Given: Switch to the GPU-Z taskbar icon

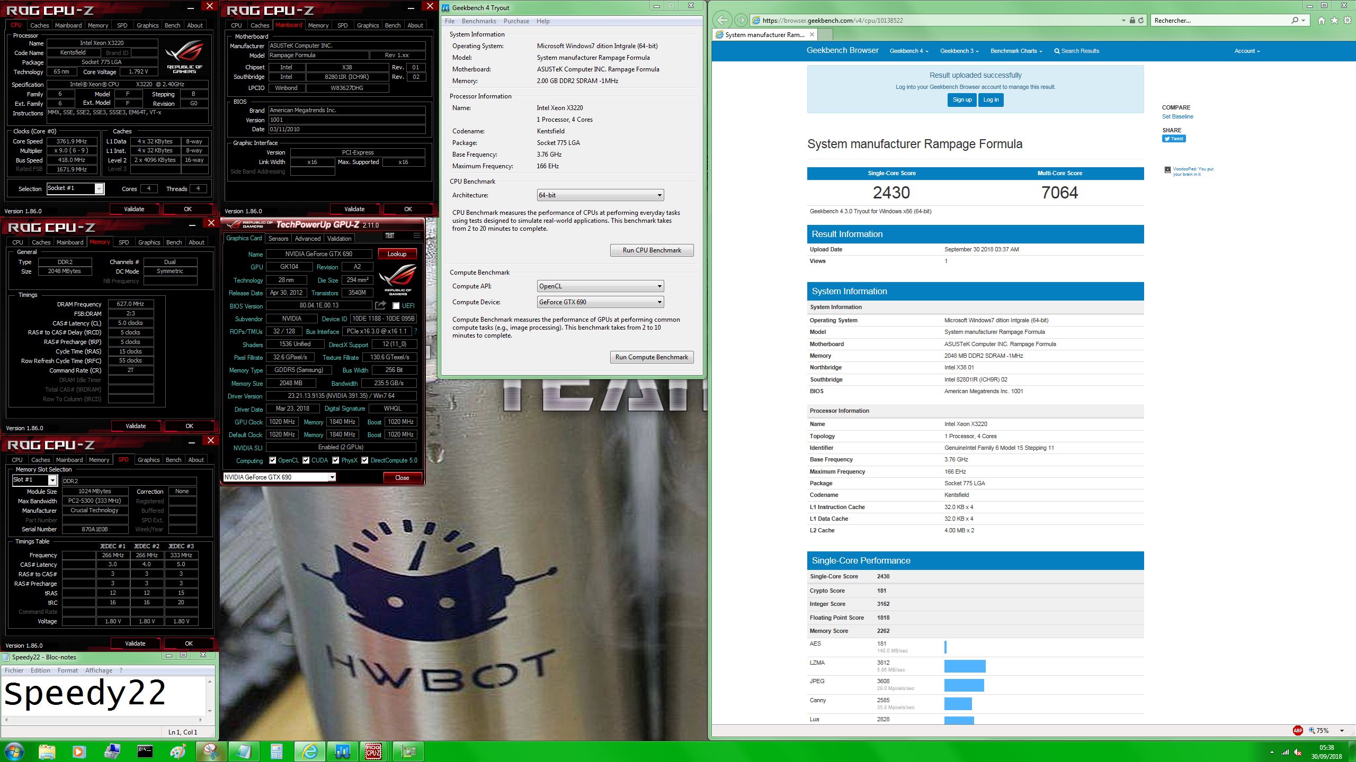Looking at the screenshot, I should click(x=408, y=751).
